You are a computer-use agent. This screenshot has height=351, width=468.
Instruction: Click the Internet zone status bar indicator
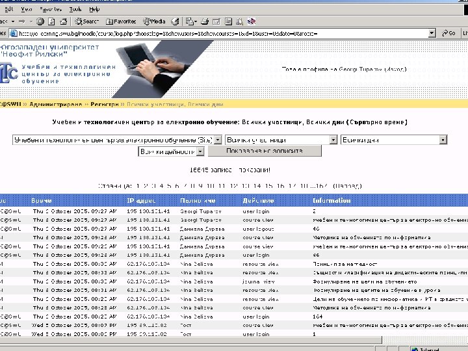point(425,348)
